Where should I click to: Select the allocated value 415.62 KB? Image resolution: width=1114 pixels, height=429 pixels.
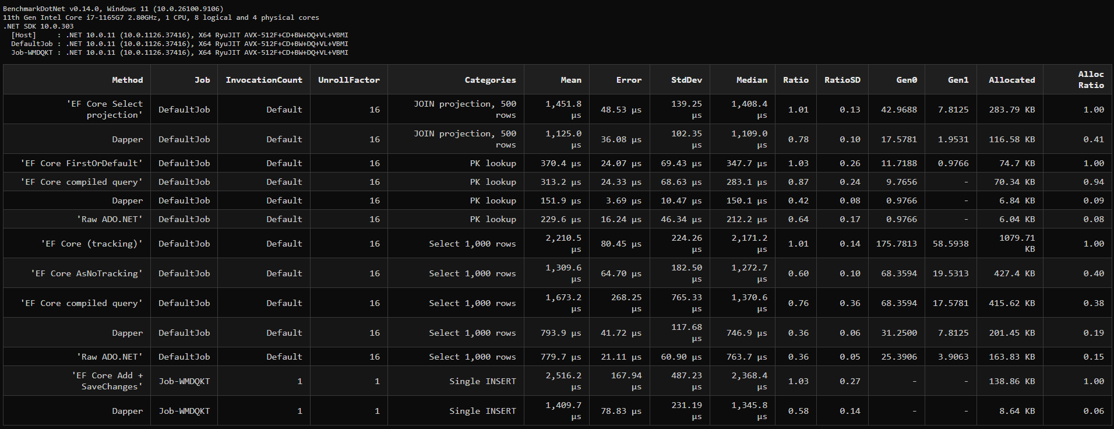[x=1012, y=303]
